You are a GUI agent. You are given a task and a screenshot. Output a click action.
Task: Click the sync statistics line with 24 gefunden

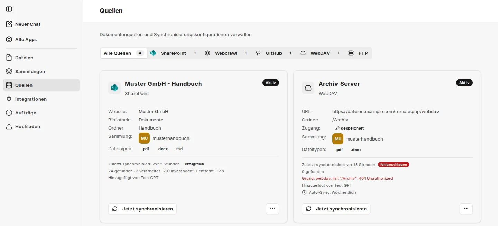coord(166,171)
